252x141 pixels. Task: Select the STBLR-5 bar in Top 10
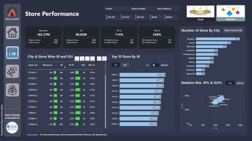(x=138, y=119)
